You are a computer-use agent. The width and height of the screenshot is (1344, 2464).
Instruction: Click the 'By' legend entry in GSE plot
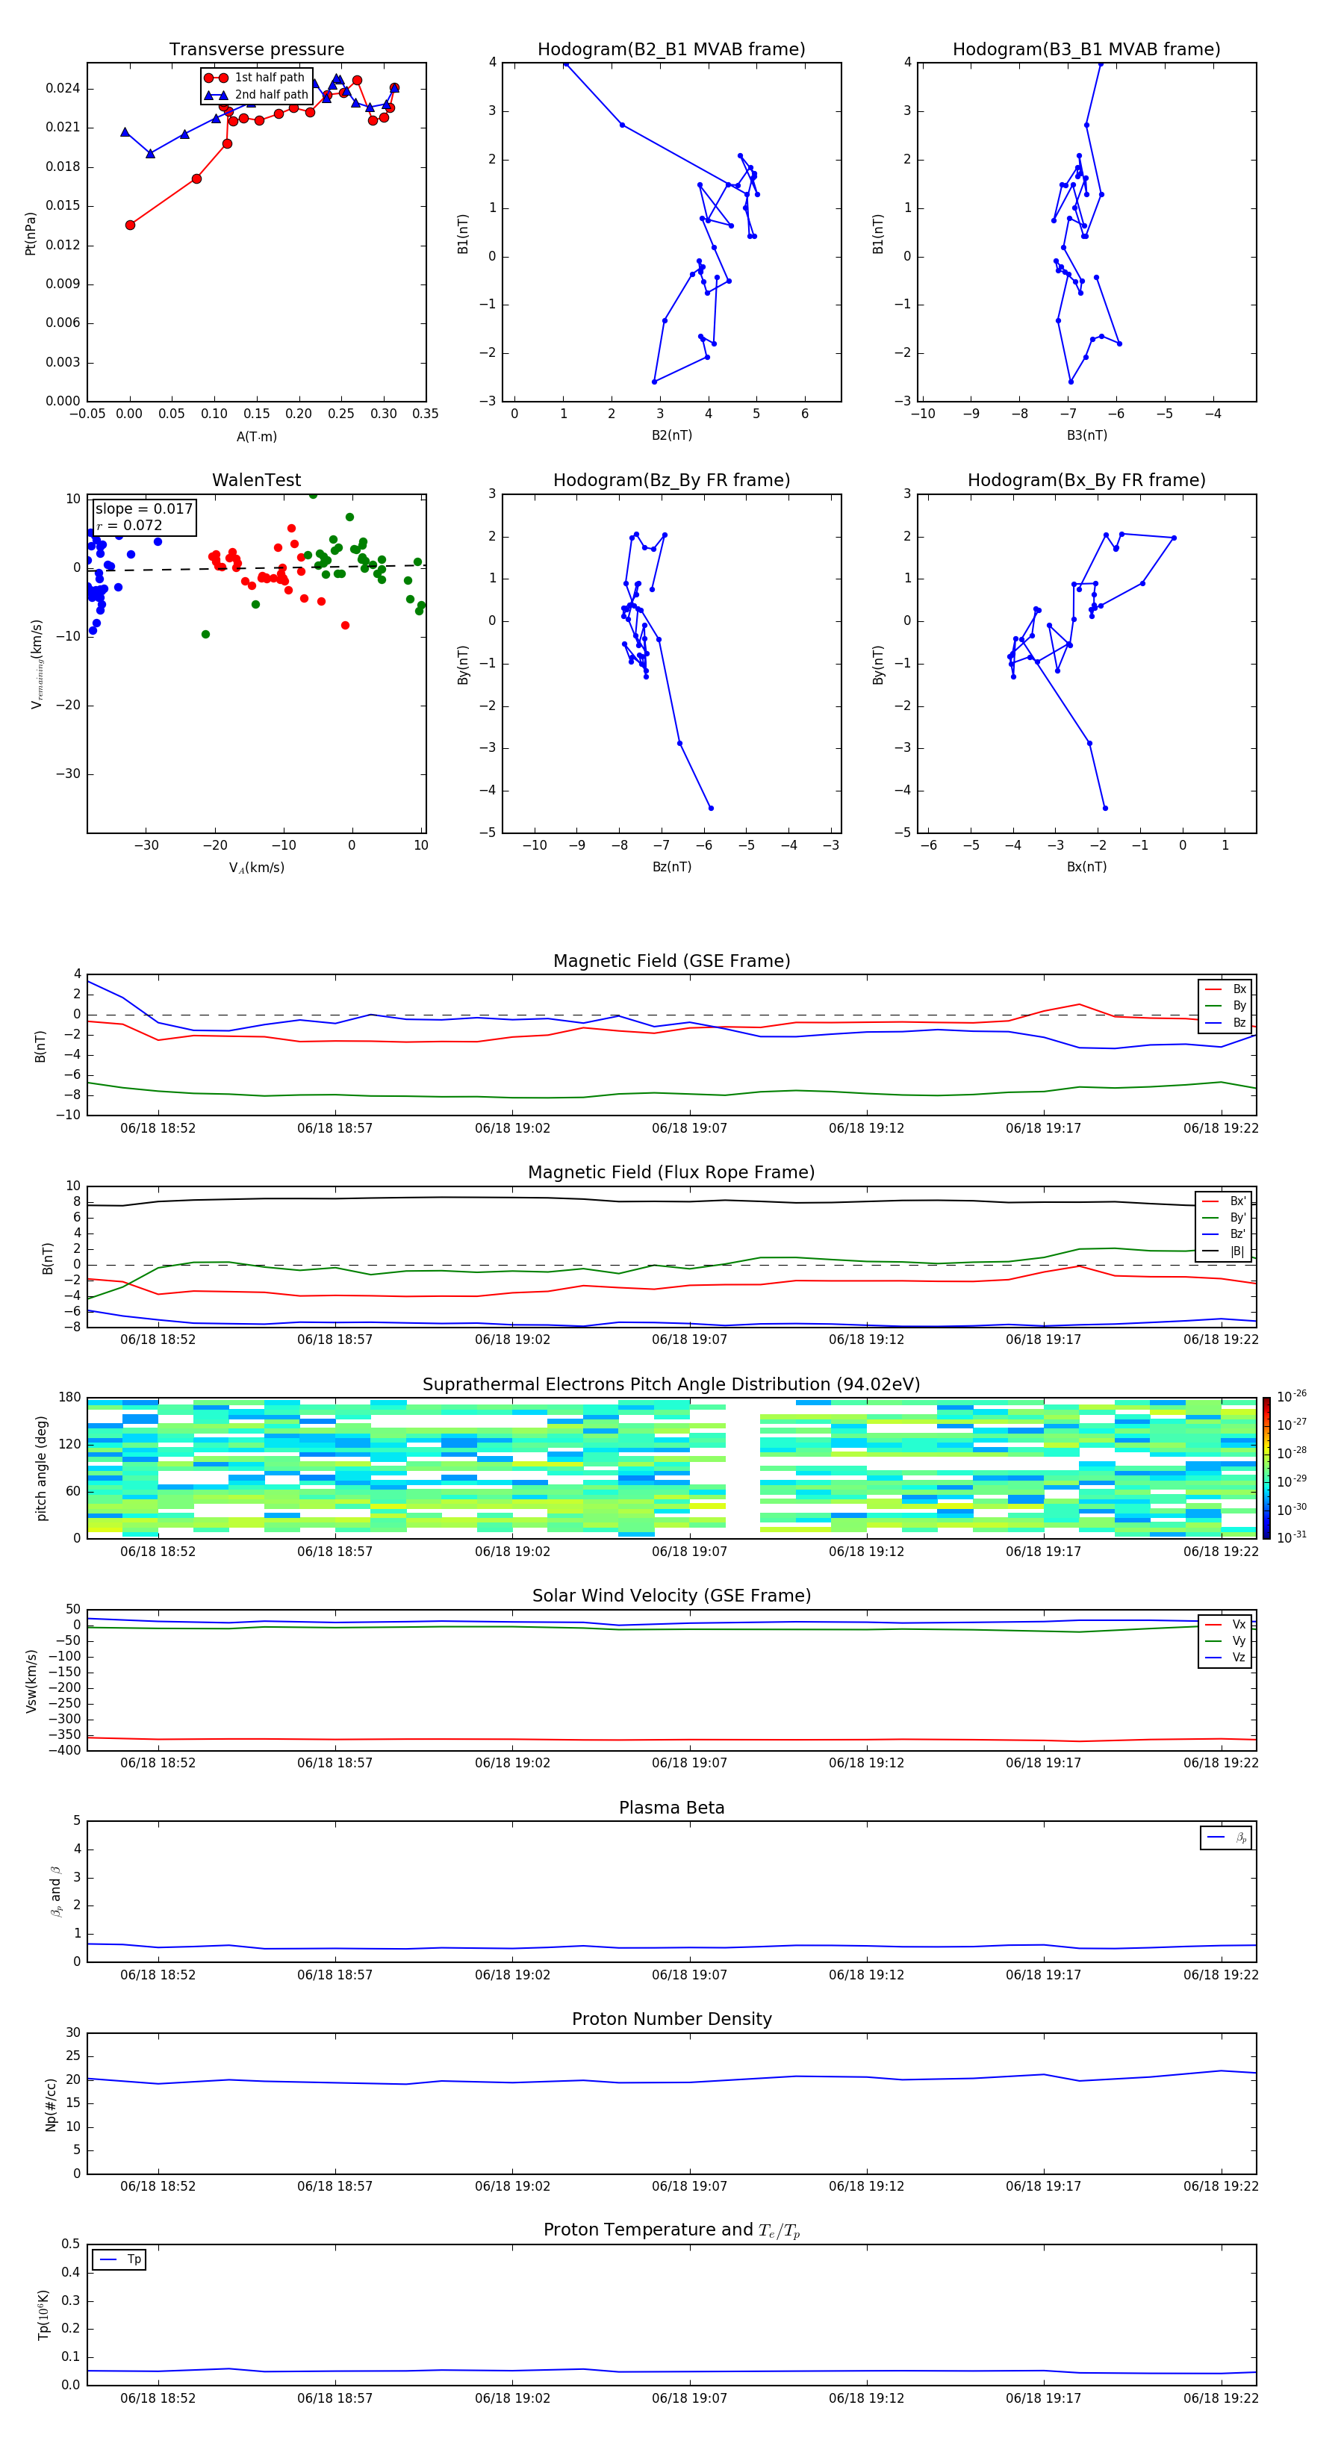tap(1226, 1005)
